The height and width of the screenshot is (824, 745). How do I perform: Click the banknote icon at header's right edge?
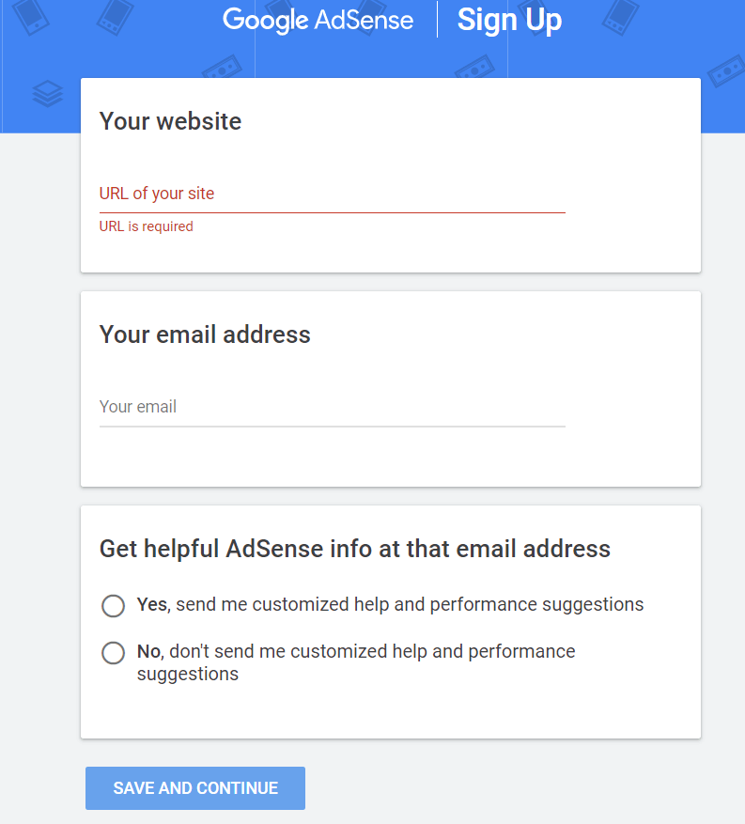tap(725, 71)
